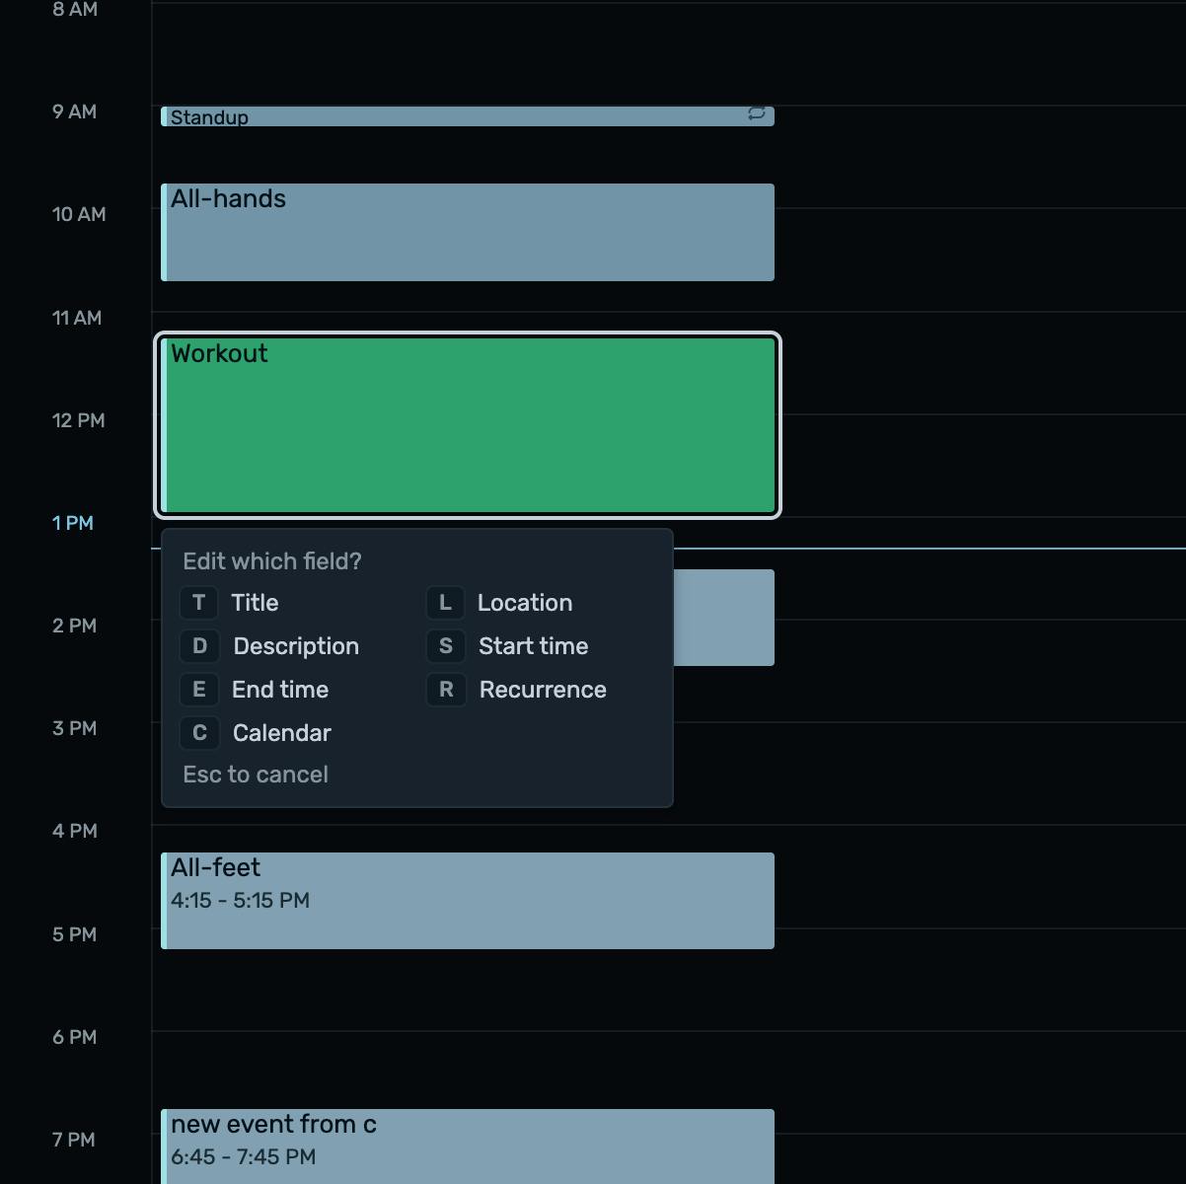Click the T key icon for Title

[199, 603]
